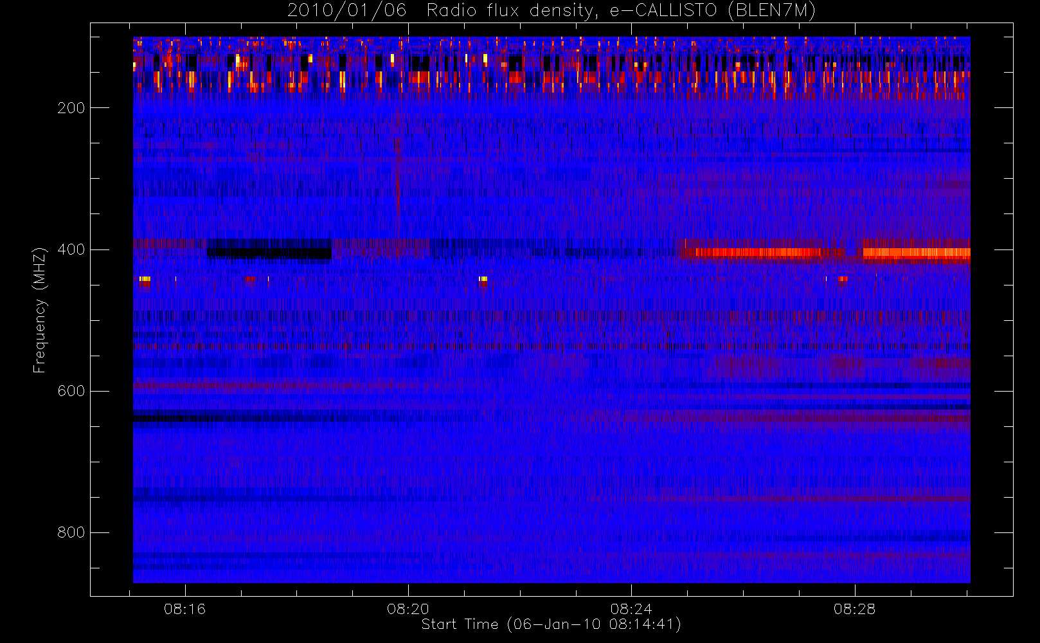Click the 200 frequency tick label
1040x643 pixels.
(x=71, y=108)
